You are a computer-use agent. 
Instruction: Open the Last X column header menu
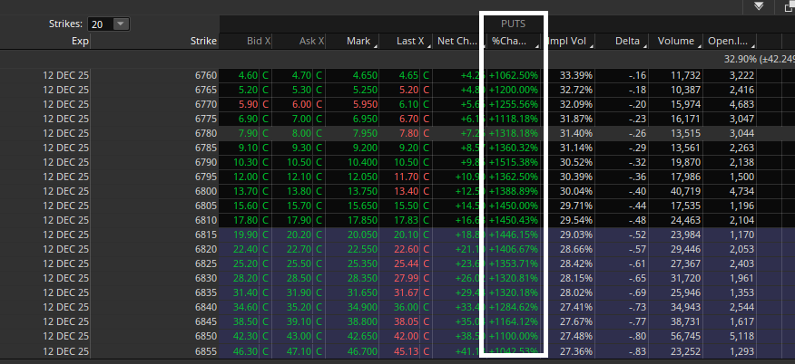tap(429, 46)
